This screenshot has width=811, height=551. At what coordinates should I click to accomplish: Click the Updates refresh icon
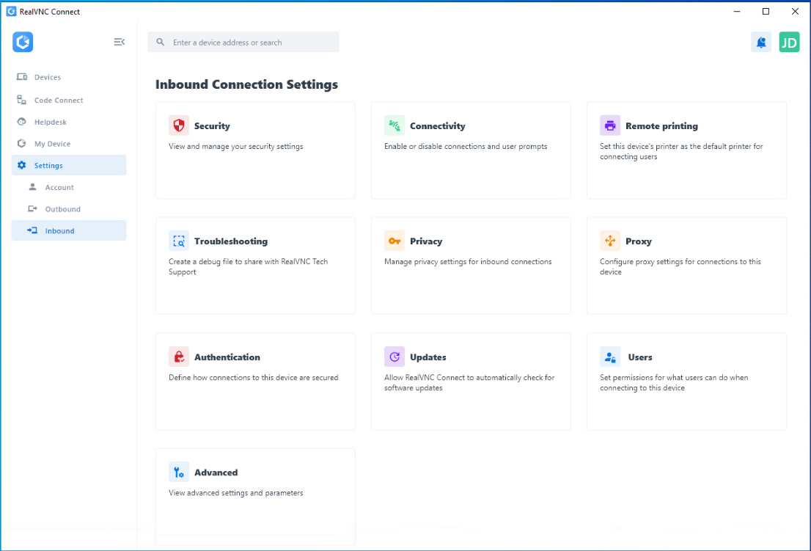pyautogui.click(x=395, y=357)
